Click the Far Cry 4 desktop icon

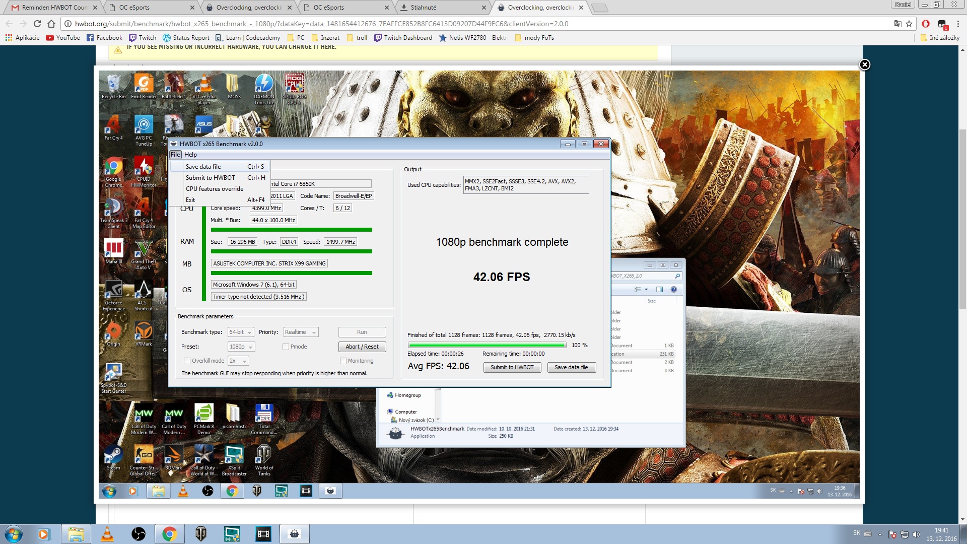[x=113, y=128]
